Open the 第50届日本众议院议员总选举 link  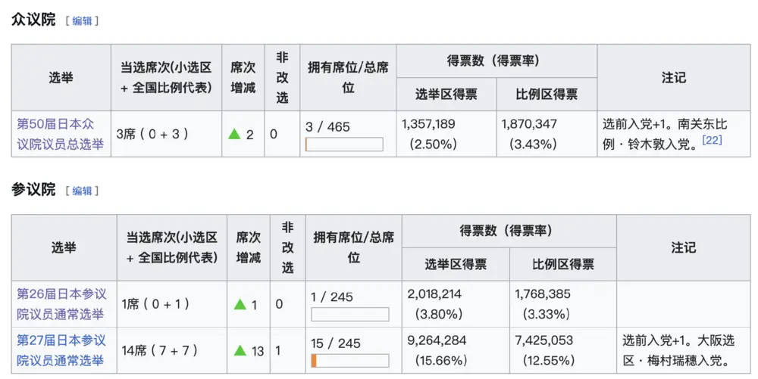61,134
